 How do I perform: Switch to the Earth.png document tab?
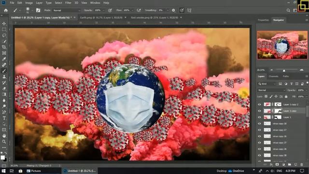[x=101, y=17]
